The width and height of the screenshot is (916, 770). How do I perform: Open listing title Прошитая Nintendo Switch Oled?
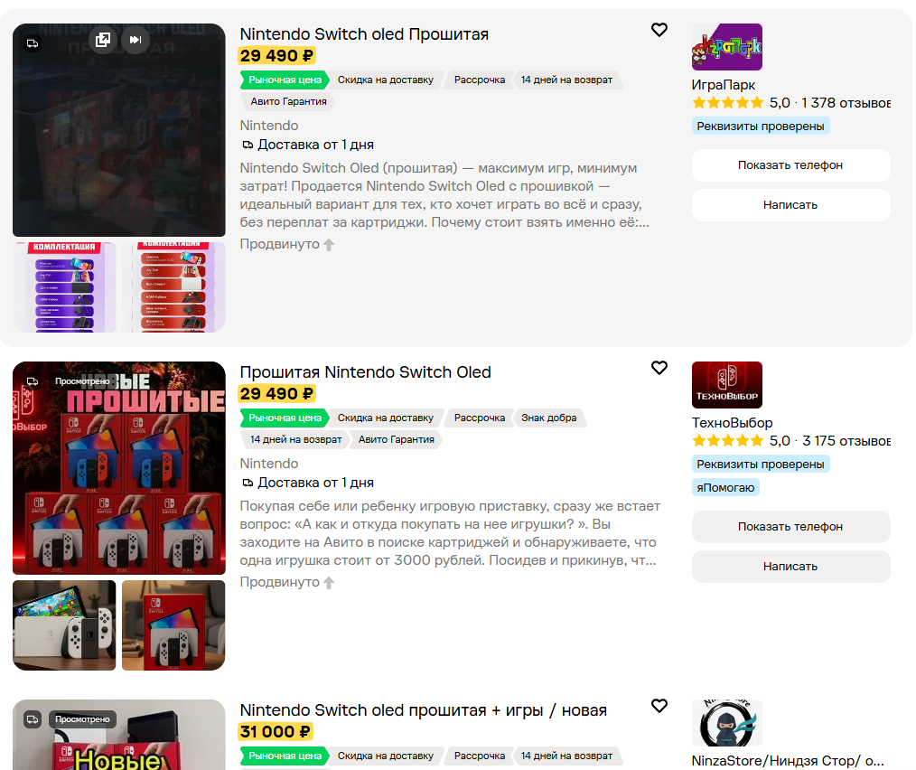point(365,372)
